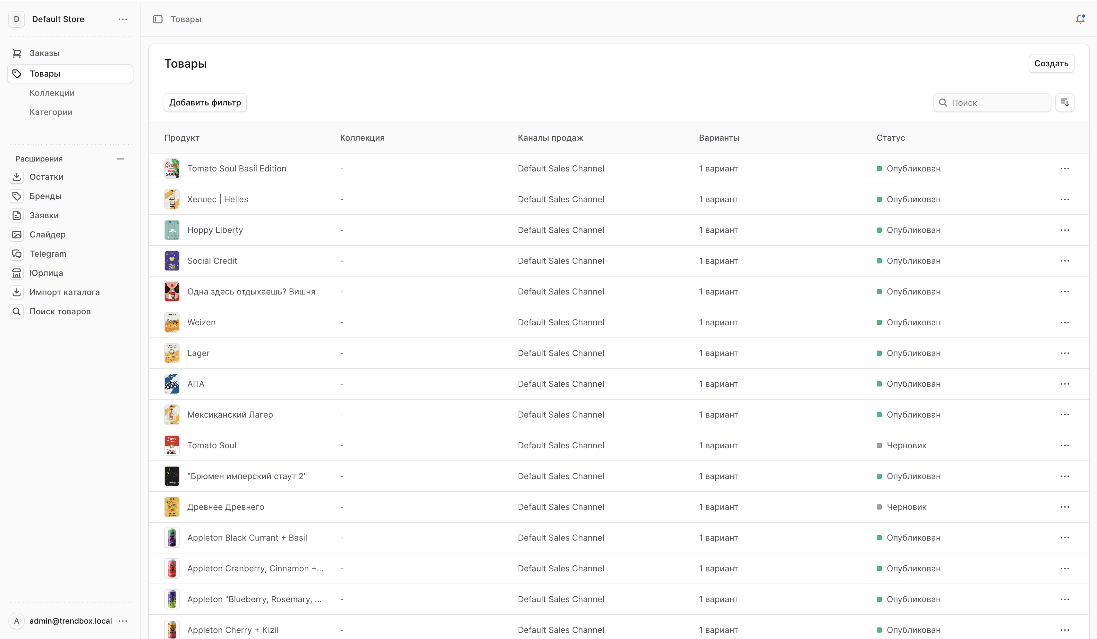Open actions menu for Tomato Soul row

coord(1065,445)
